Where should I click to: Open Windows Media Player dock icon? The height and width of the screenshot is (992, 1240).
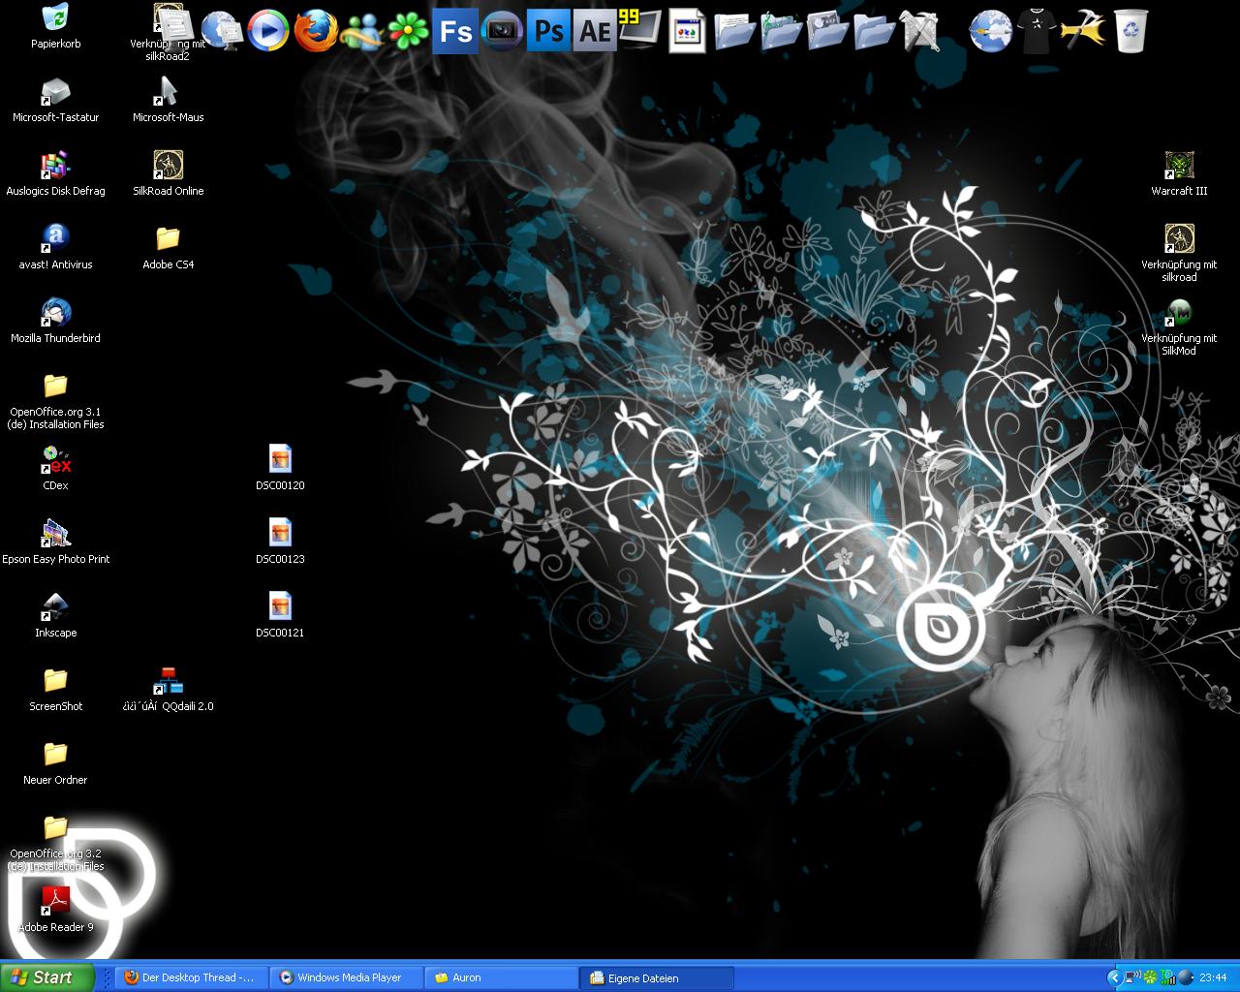[x=268, y=31]
